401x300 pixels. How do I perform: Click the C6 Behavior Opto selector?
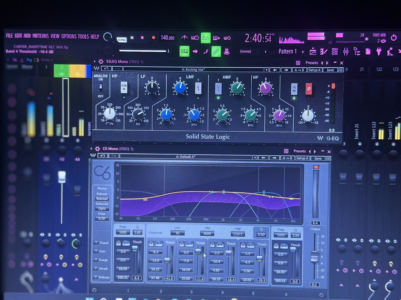tap(102, 209)
